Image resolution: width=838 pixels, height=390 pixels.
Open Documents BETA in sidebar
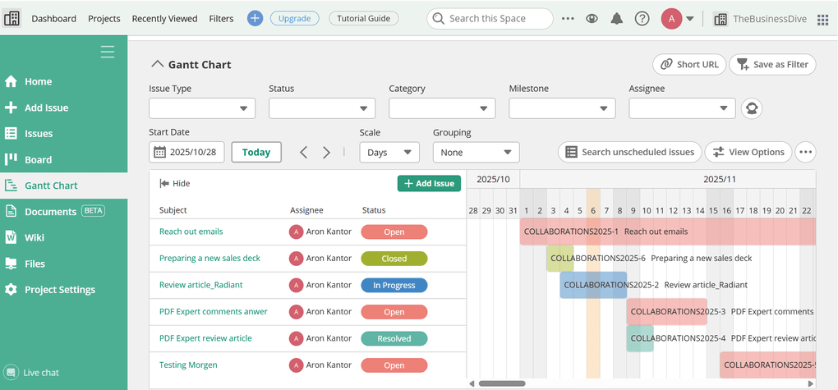[x=63, y=212]
